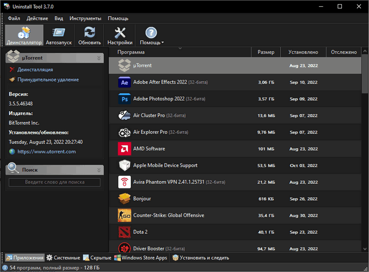Open the Инструменты menu

pos(85,18)
